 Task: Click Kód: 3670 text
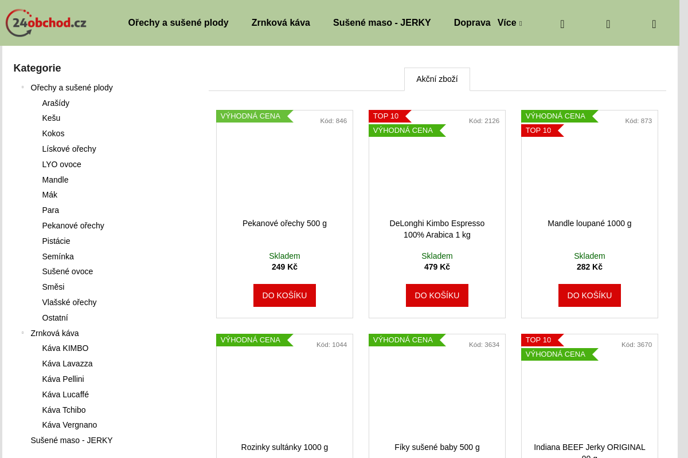coord(636,345)
